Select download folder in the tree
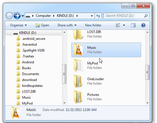Image resolution: width=157 pixels, height=123 pixels. 29,80
